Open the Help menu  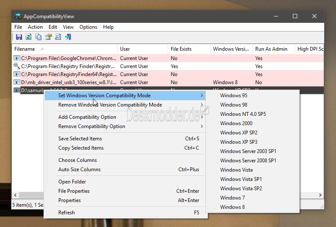tap(108, 27)
